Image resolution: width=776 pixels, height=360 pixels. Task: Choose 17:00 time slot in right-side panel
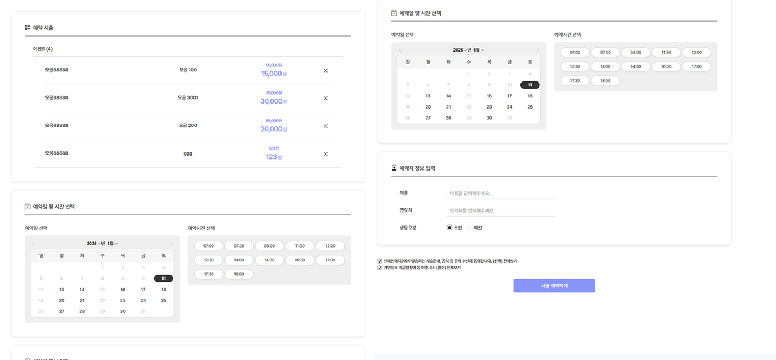pos(697,66)
